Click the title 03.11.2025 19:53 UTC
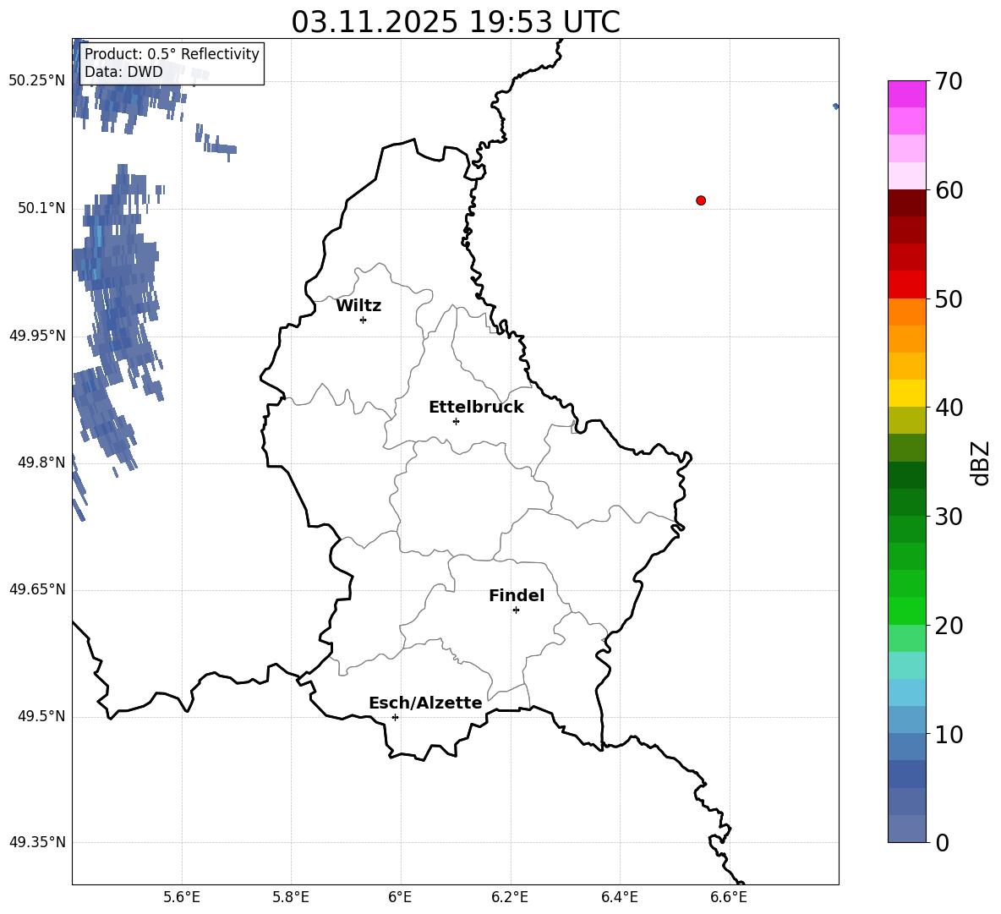This screenshot has width=1001, height=914. pos(456,22)
